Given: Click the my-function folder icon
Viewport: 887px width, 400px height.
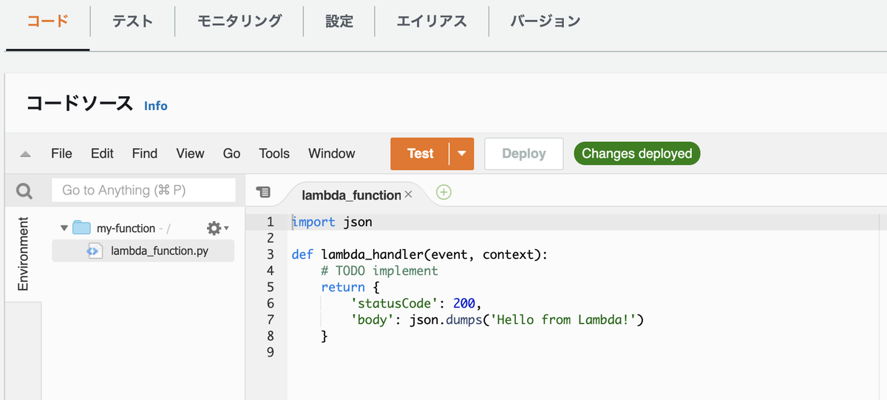Looking at the screenshot, I should [x=81, y=228].
